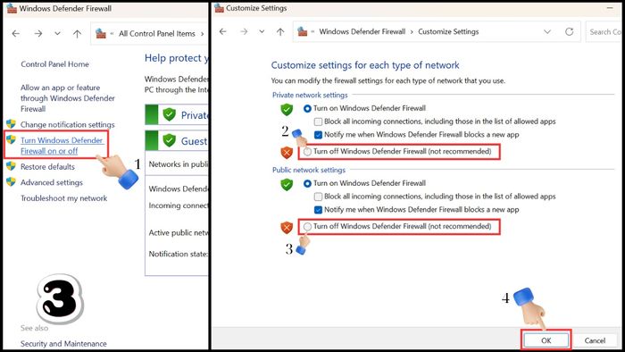
Task: Click OK to save firewall settings
Action: [x=546, y=340]
